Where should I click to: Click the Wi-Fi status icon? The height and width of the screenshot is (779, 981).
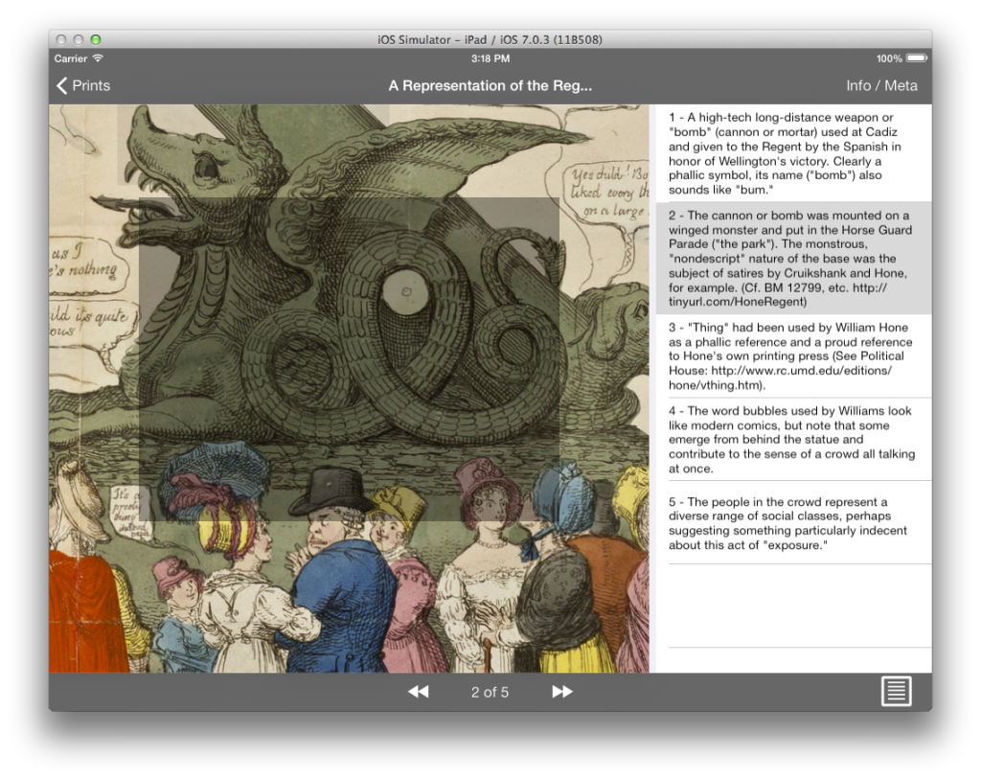click(x=99, y=58)
